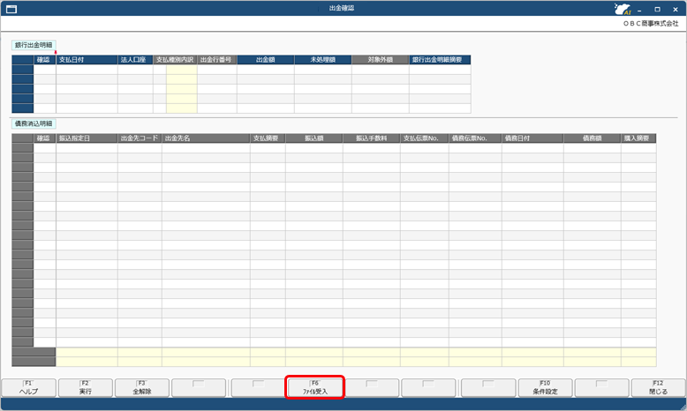Click the 振込指定日 column header
The image size is (687, 411).
[87, 138]
